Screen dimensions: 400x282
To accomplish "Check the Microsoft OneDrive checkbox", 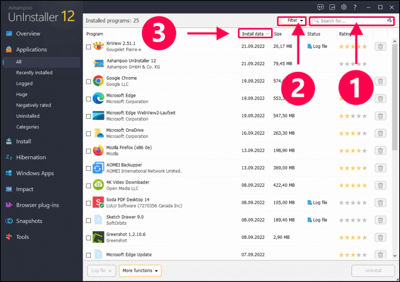I will click(89, 134).
